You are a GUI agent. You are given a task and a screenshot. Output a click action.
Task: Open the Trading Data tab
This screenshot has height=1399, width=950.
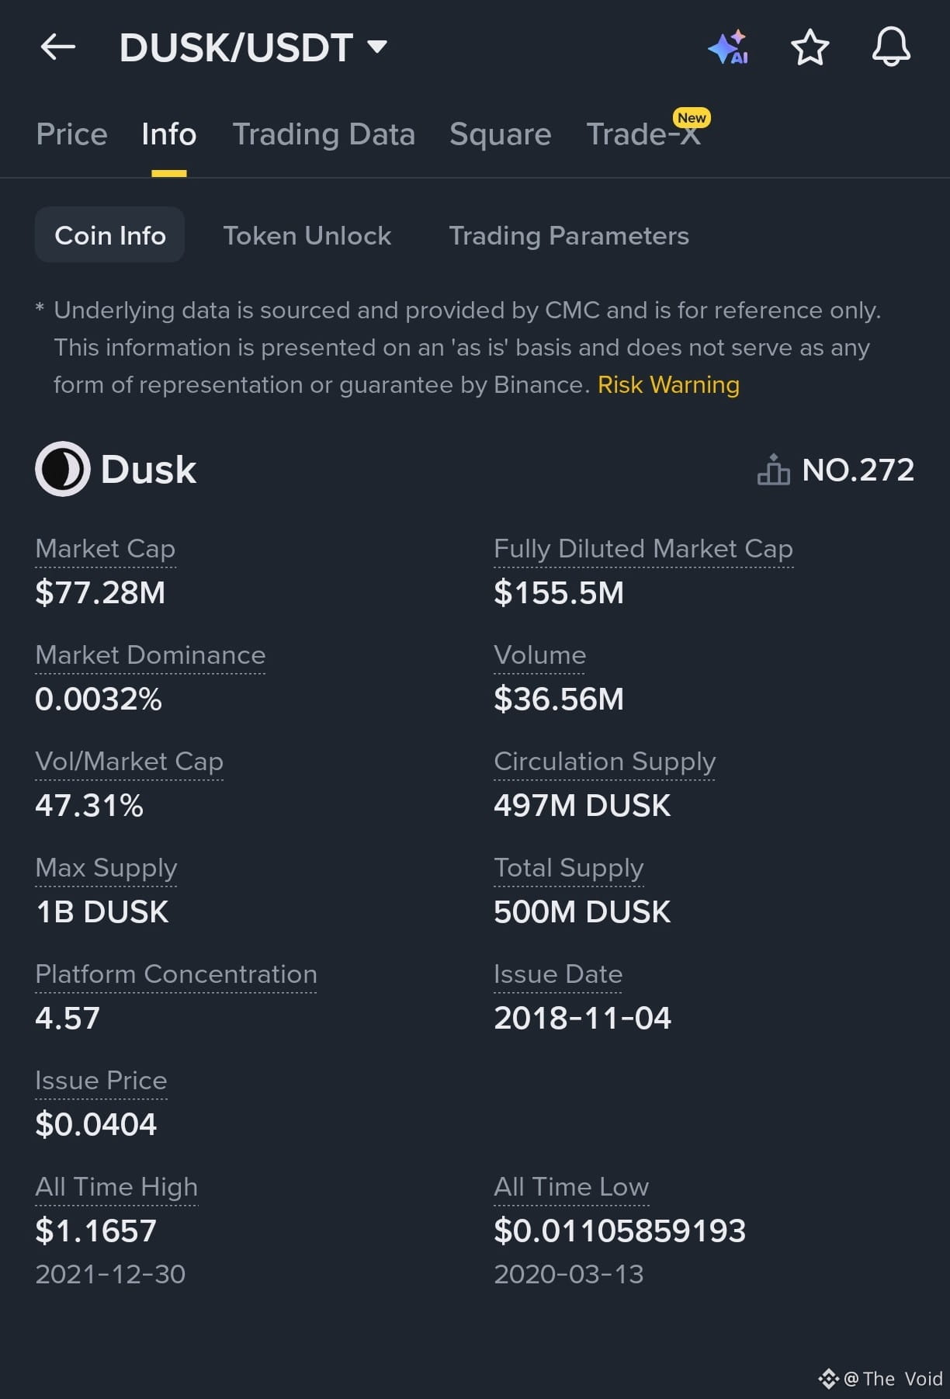pyautogui.click(x=324, y=134)
